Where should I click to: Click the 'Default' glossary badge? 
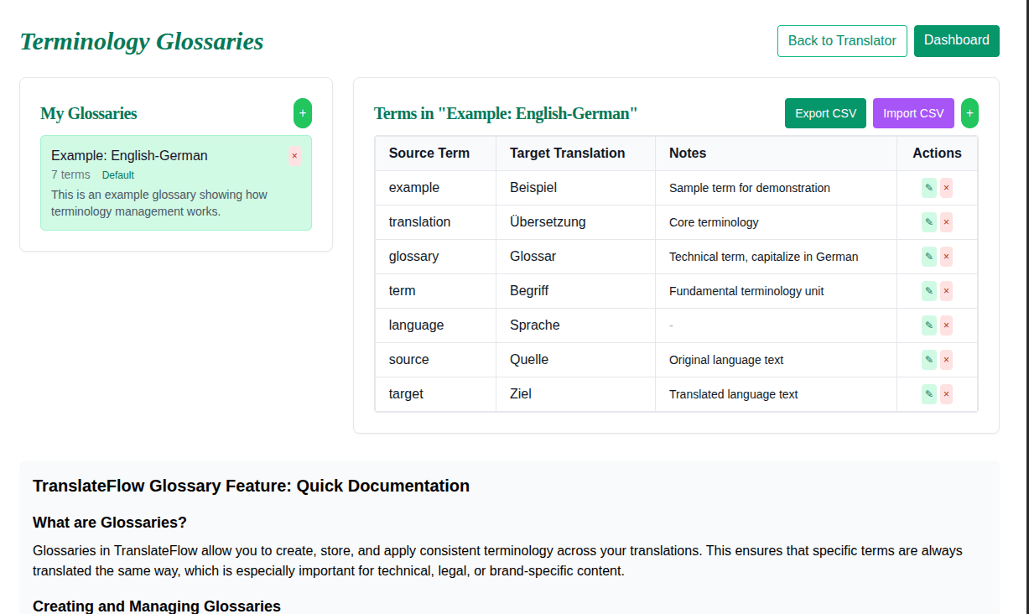pyautogui.click(x=118, y=175)
